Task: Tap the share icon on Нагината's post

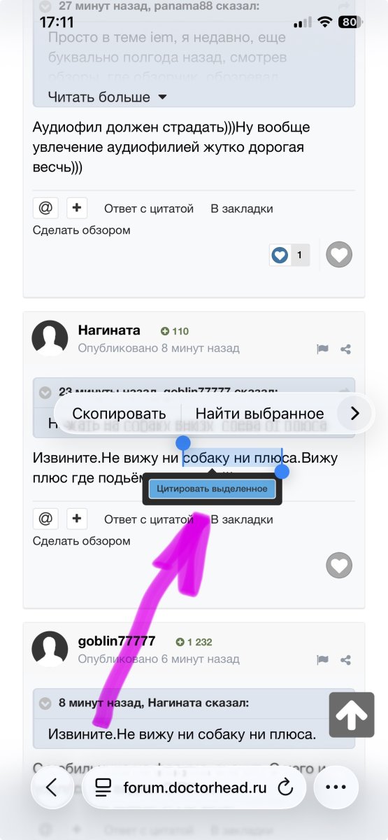Action: point(345,349)
